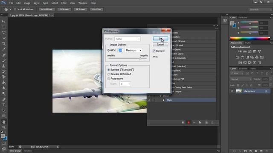Screen dimensions: 273x153
Task: Toggle dialog box for the Place action
Action: pos(153,100)
